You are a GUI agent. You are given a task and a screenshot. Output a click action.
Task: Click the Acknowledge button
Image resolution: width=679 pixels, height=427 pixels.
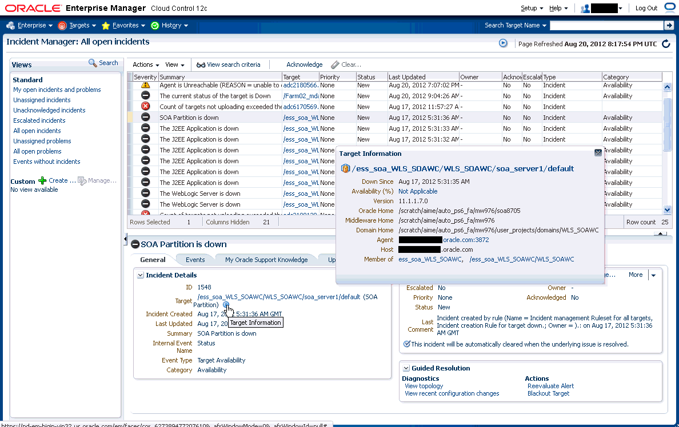305,65
